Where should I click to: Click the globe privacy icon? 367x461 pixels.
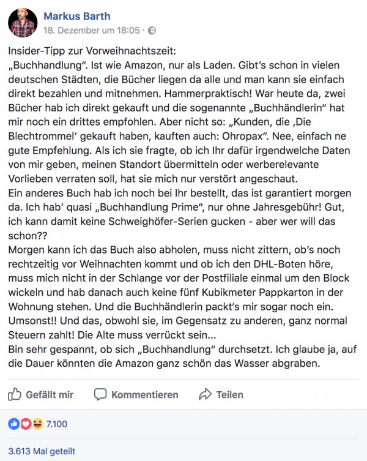coord(152,30)
